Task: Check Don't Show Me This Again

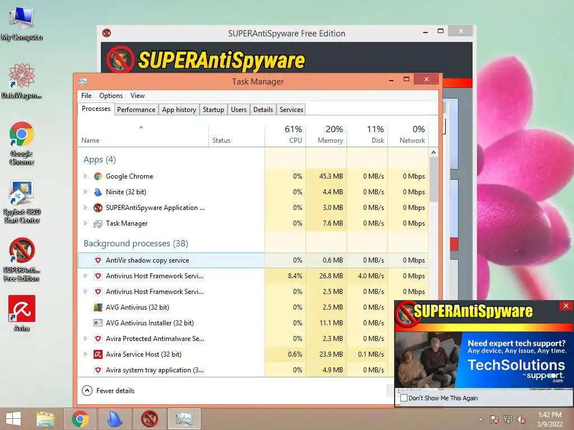Action: point(404,398)
